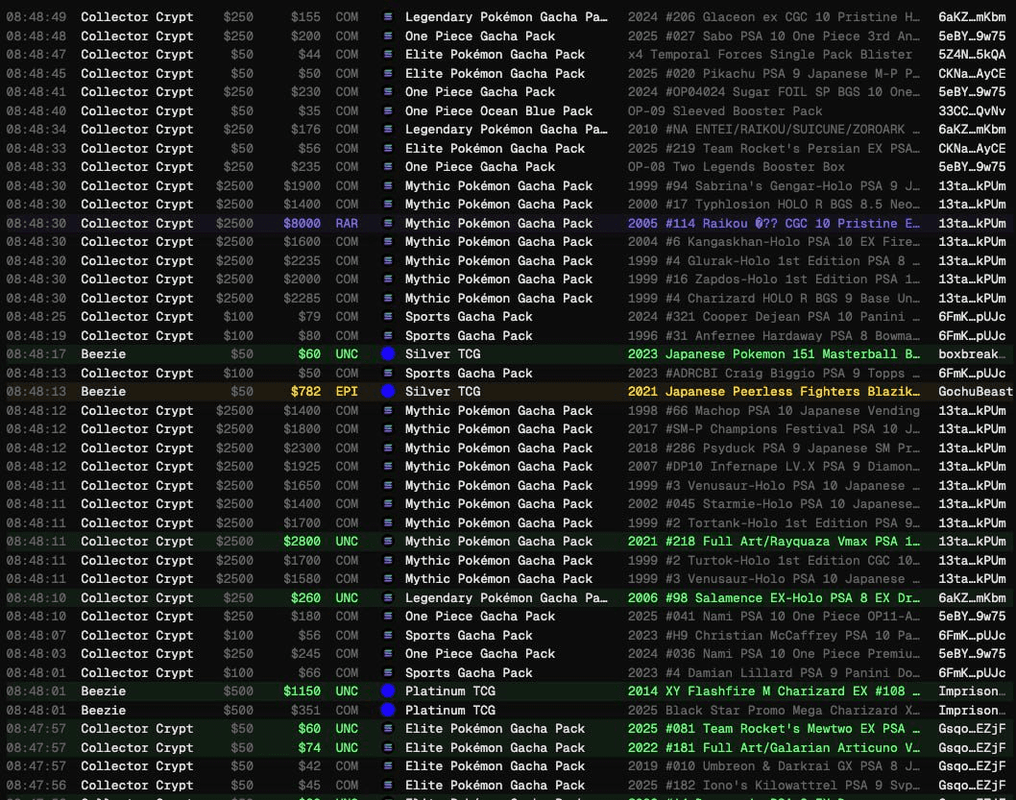Click the blue circle in the Flashfire M Charizard row

[387, 691]
